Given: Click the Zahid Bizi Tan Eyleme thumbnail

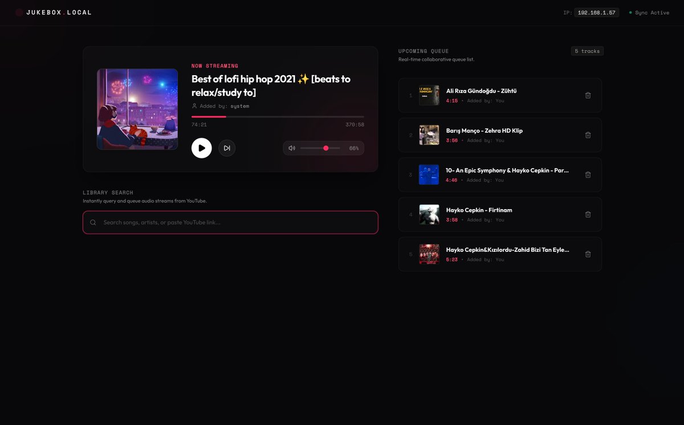Looking at the screenshot, I should coord(429,254).
